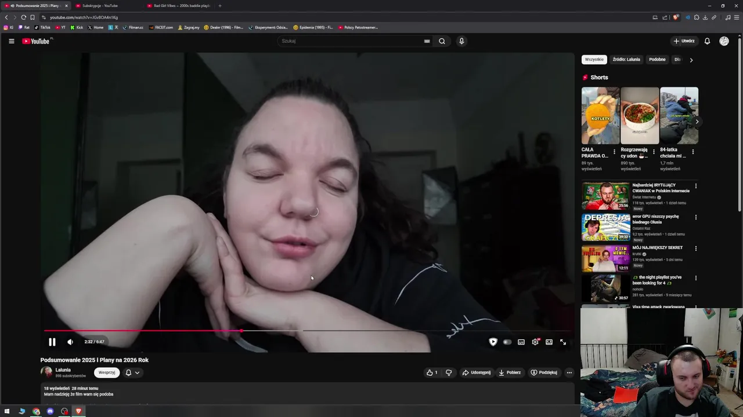743x417 pixels.
Task: Open options for CAŁA PRAWDA short
Action: [615, 152]
